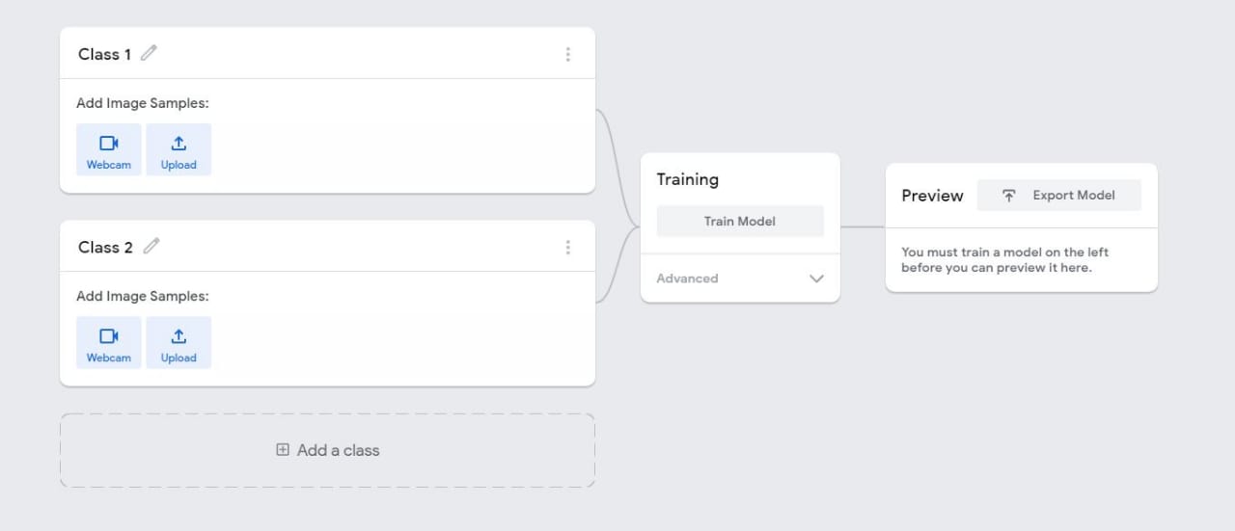This screenshot has height=531, width=1235.
Task: Click the Advanced label in Training panel
Action: point(687,279)
